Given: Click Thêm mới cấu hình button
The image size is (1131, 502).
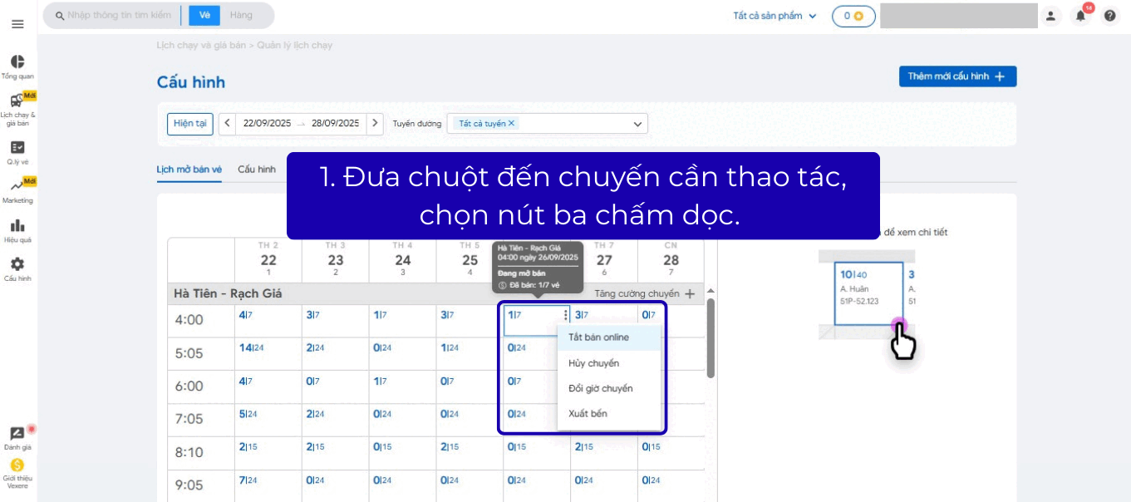Looking at the screenshot, I should (957, 76).
